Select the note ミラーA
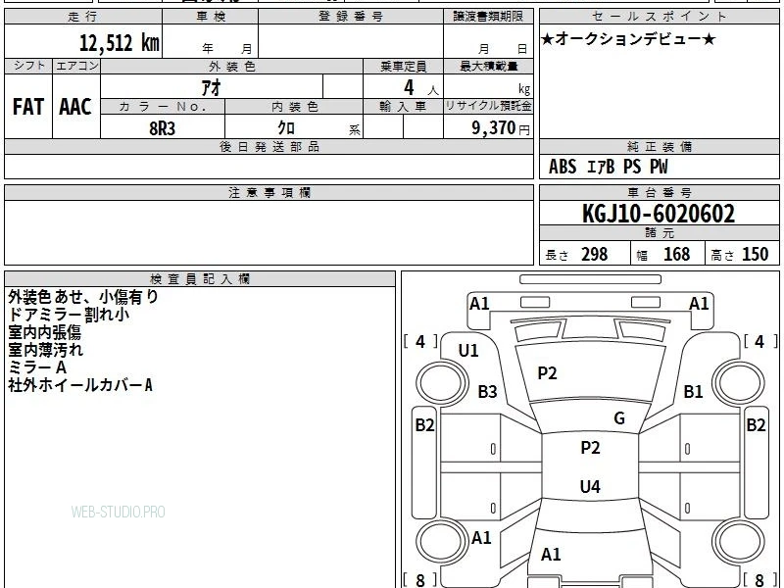 (37, 367)
